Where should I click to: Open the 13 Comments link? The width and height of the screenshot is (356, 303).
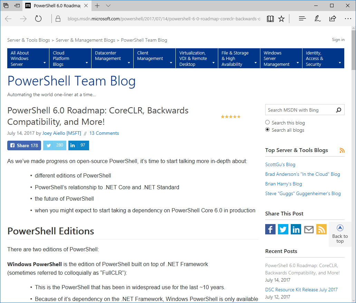[x=104, y=133]
